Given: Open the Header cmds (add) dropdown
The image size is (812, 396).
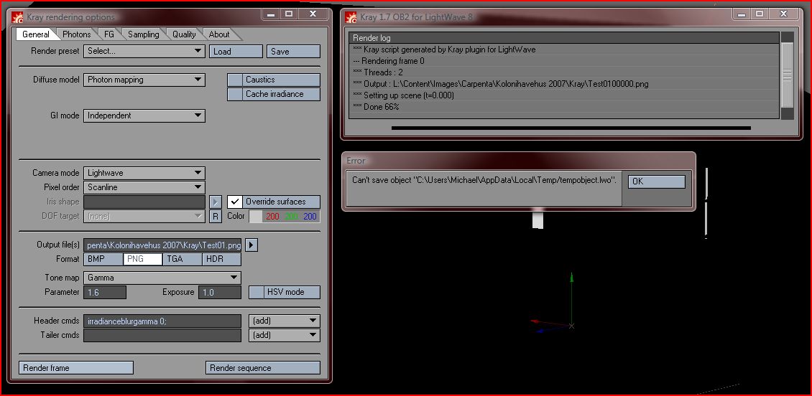Looking at the screenshot, I should click(x=285, y=321).
